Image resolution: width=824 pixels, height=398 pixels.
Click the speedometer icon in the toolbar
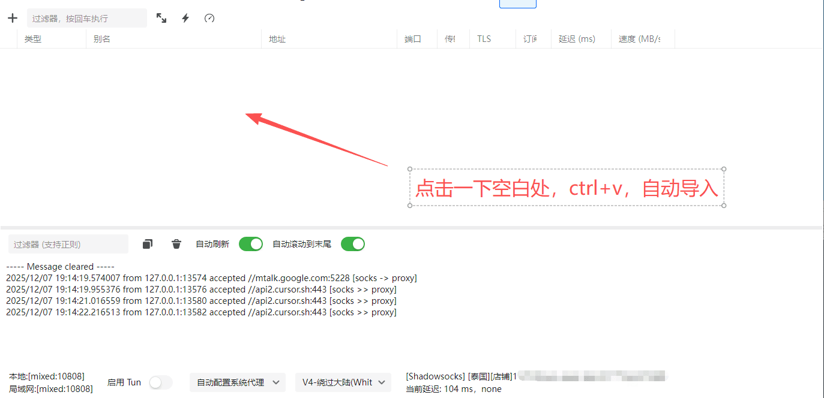tap(209, 18)
